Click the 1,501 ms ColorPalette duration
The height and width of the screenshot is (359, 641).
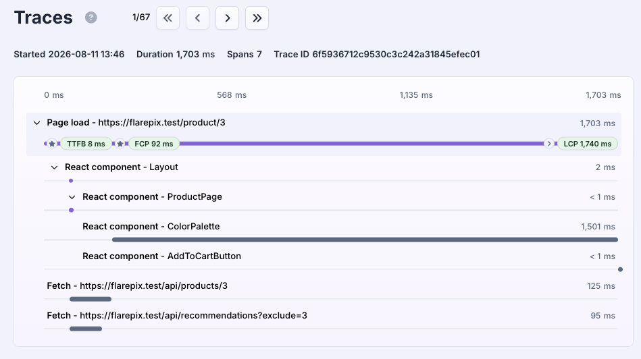click(x=598, y=227)
